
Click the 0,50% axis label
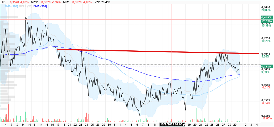pyautogui.click(x=266, y=72)
